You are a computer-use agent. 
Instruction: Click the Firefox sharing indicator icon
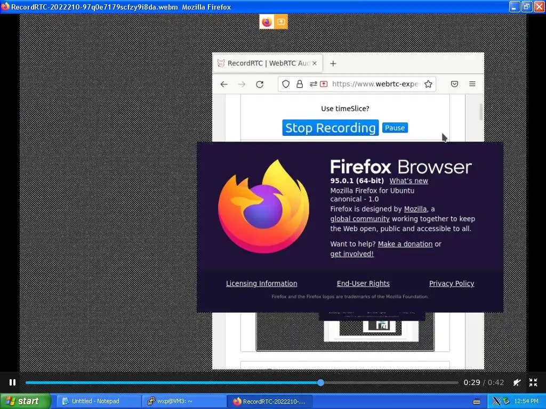(x=267, y=22)
